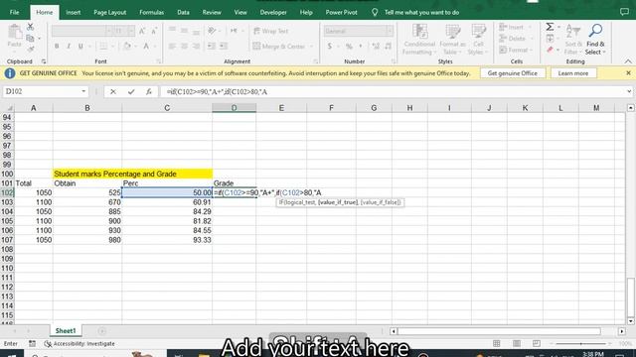Open the File tab

(14, 12)
